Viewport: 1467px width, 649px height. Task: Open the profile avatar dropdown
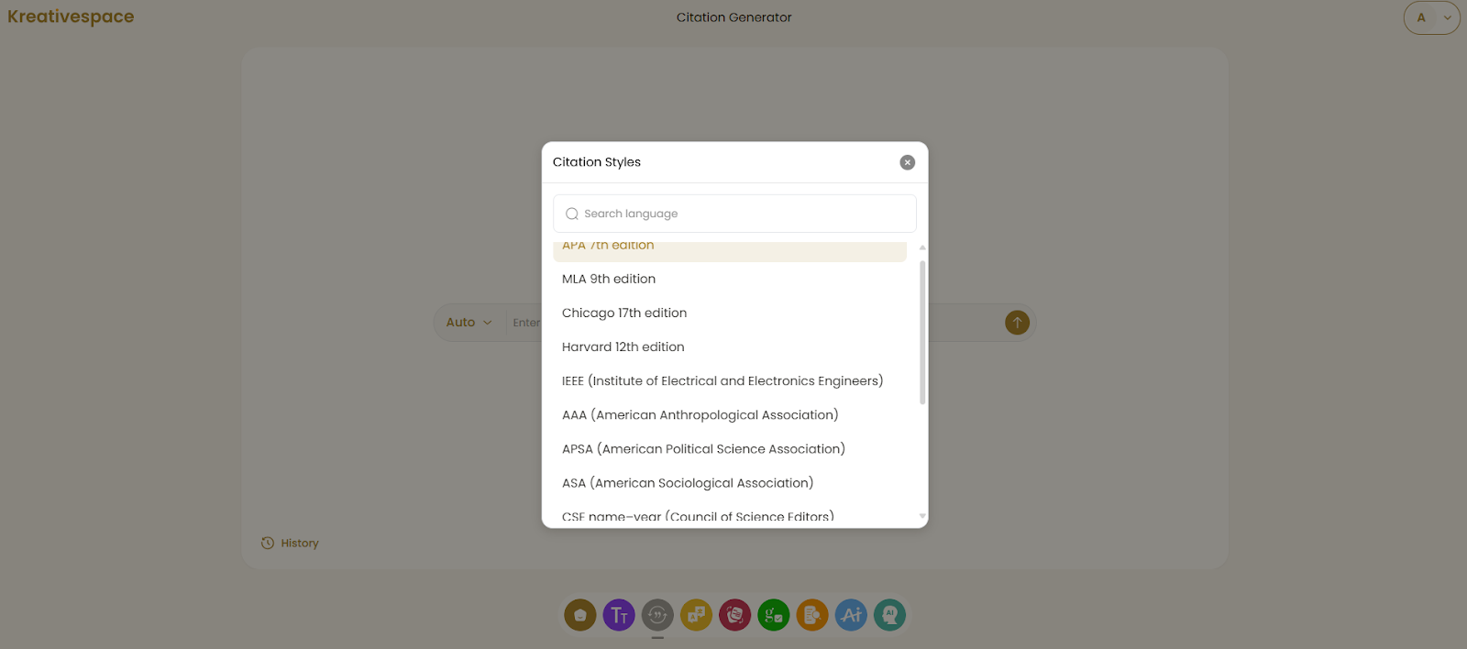tap(1431, 17)
